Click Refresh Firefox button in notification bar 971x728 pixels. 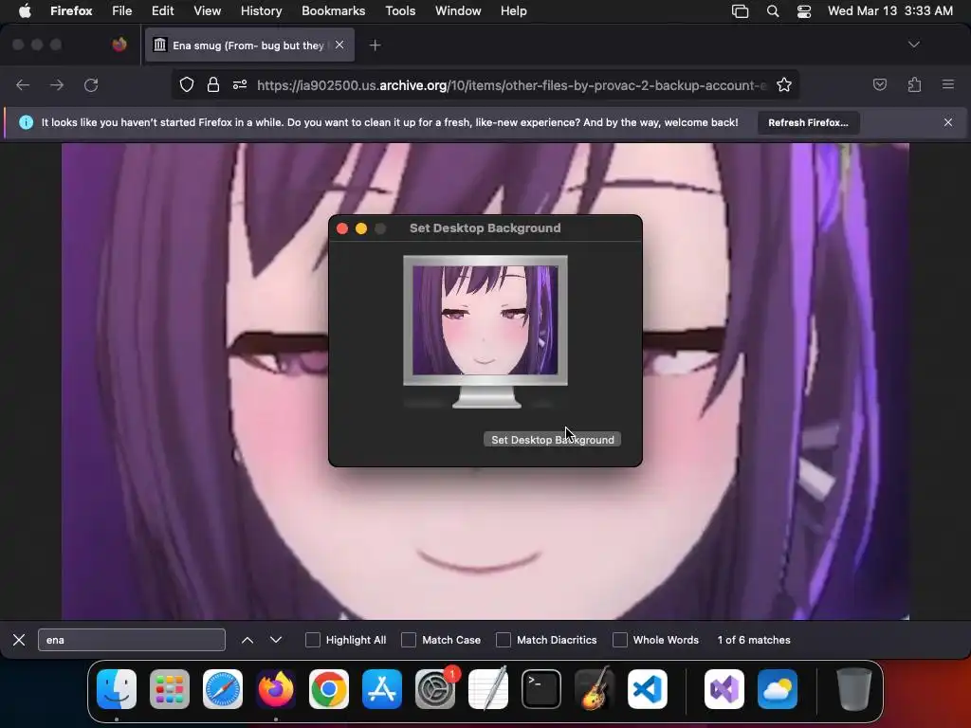(808, 122)
